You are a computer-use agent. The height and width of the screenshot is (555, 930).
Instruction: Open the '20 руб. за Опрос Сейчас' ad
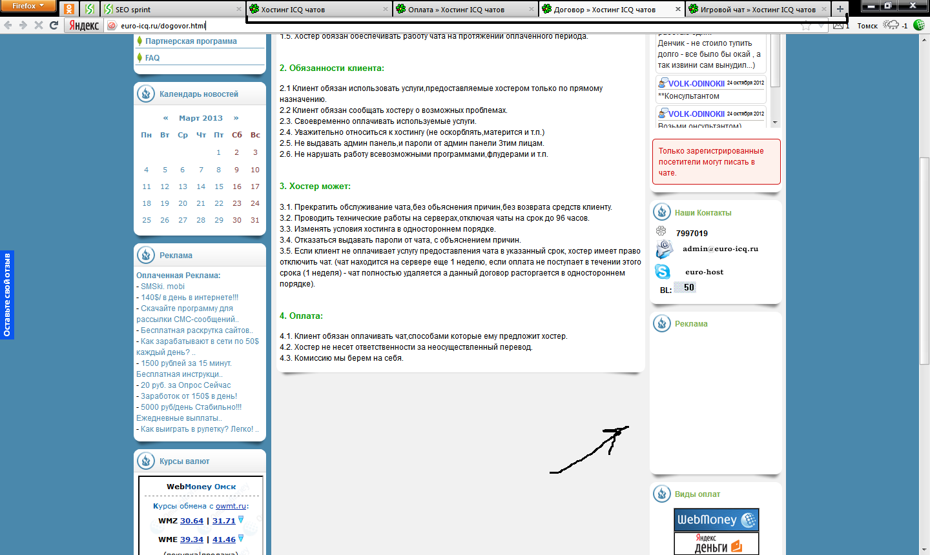coord(186,385)
